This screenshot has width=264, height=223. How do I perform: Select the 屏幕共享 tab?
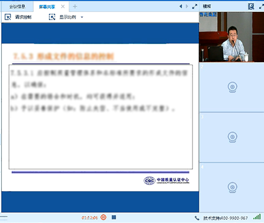pos(47,7)
